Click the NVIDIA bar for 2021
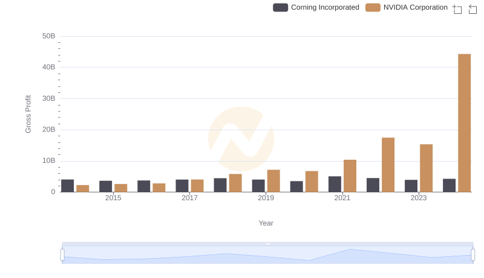 (350, 176)
